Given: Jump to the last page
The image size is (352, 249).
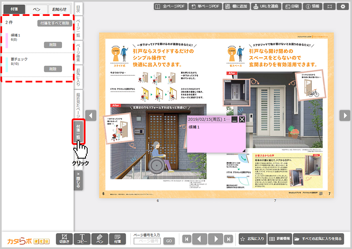Looking at the screenshot, I should (x=228, y=239).
